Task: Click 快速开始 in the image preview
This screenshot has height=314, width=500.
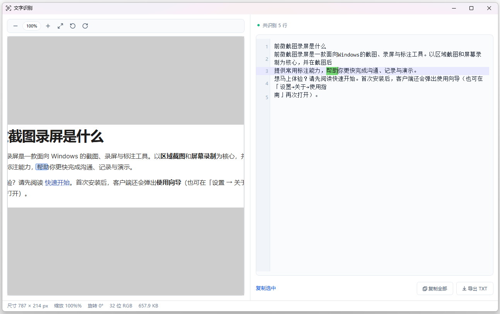Action: click(57, 182)
